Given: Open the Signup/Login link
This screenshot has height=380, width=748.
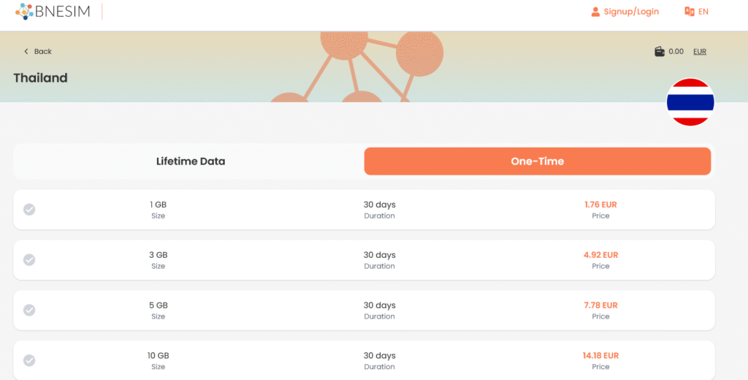Looking at the screenshot, I should pos(631,12).
